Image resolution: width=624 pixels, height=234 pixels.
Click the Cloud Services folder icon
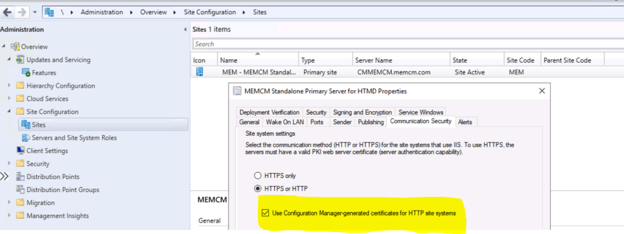(20, 99)
